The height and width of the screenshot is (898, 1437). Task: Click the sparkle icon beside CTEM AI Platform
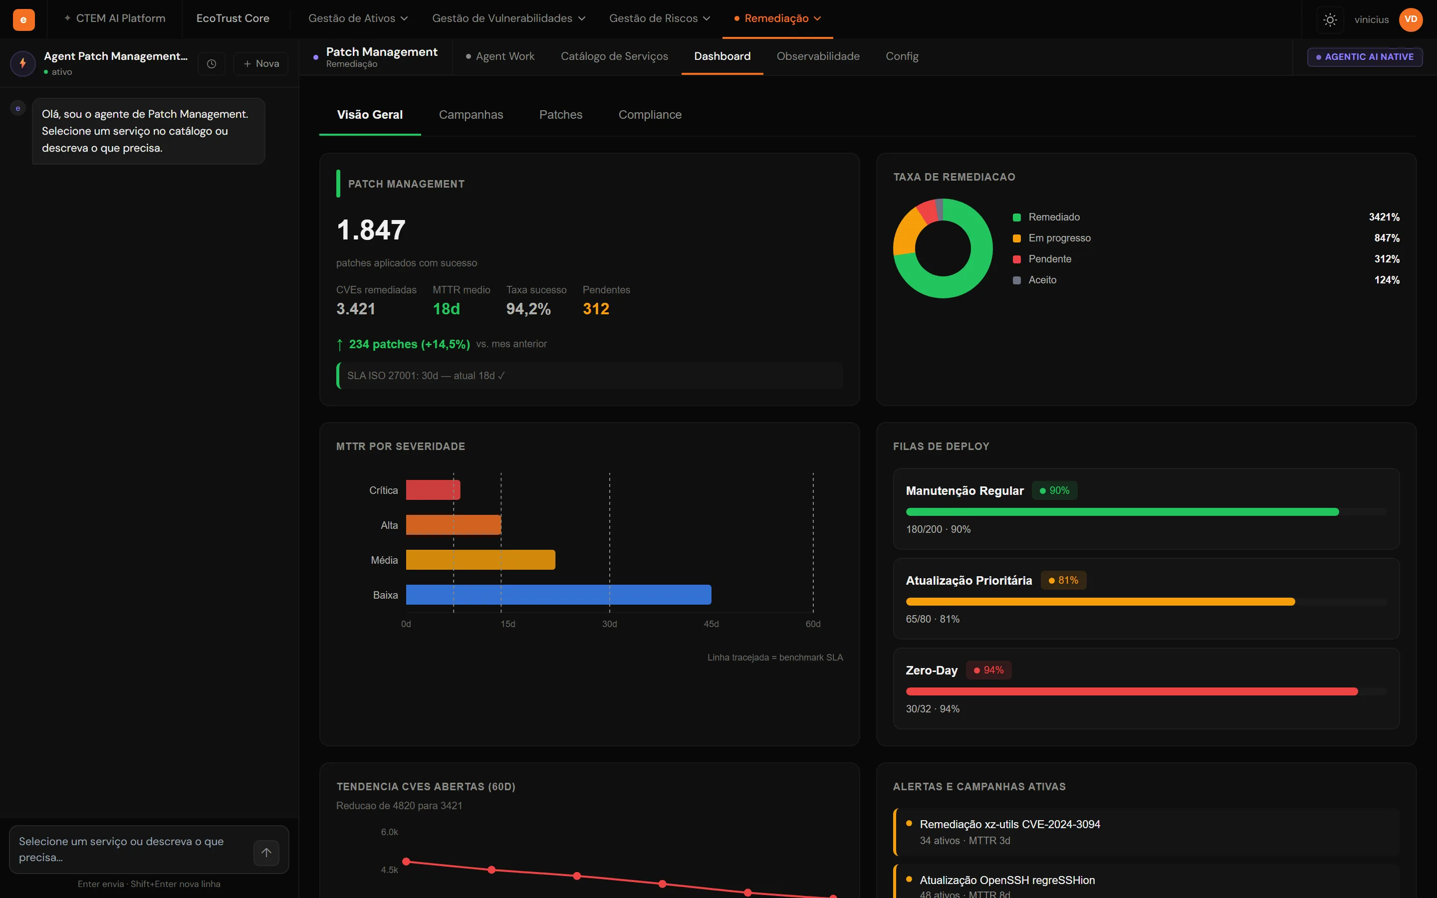[67, 18]
